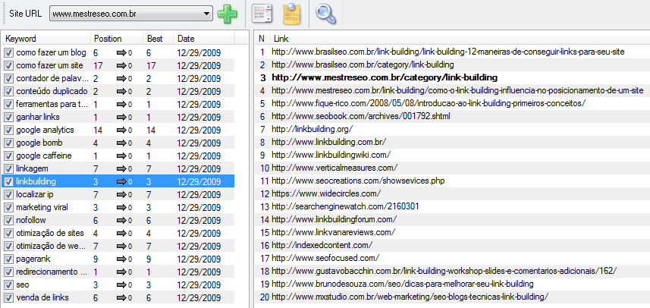Uncheck the 'como fazer um blog' keyword checkbox

pyautogui.click(x=8, y=53)
